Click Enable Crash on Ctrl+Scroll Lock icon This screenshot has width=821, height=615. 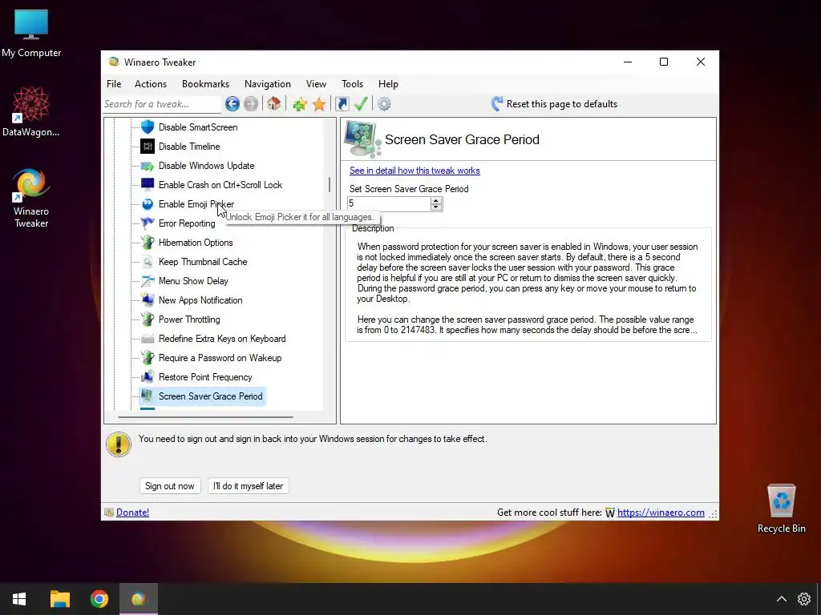tap(148, 185)
